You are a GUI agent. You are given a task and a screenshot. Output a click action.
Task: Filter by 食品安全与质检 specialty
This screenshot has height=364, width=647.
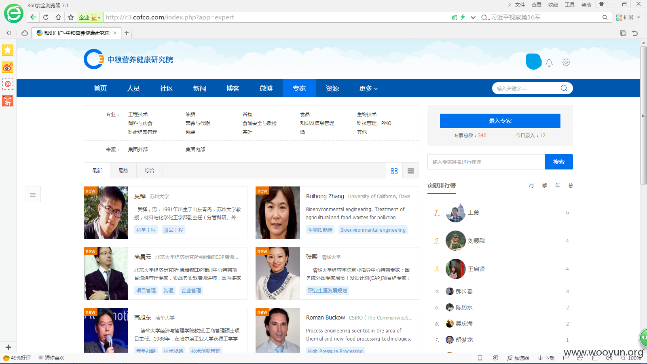[x=260, y=123]
